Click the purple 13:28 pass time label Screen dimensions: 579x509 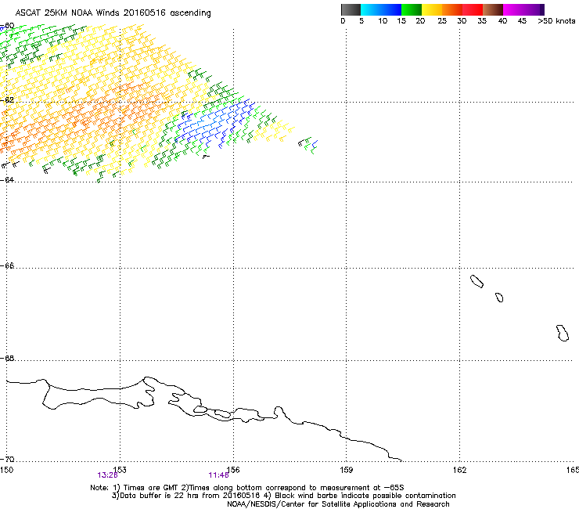click(107, 475)
